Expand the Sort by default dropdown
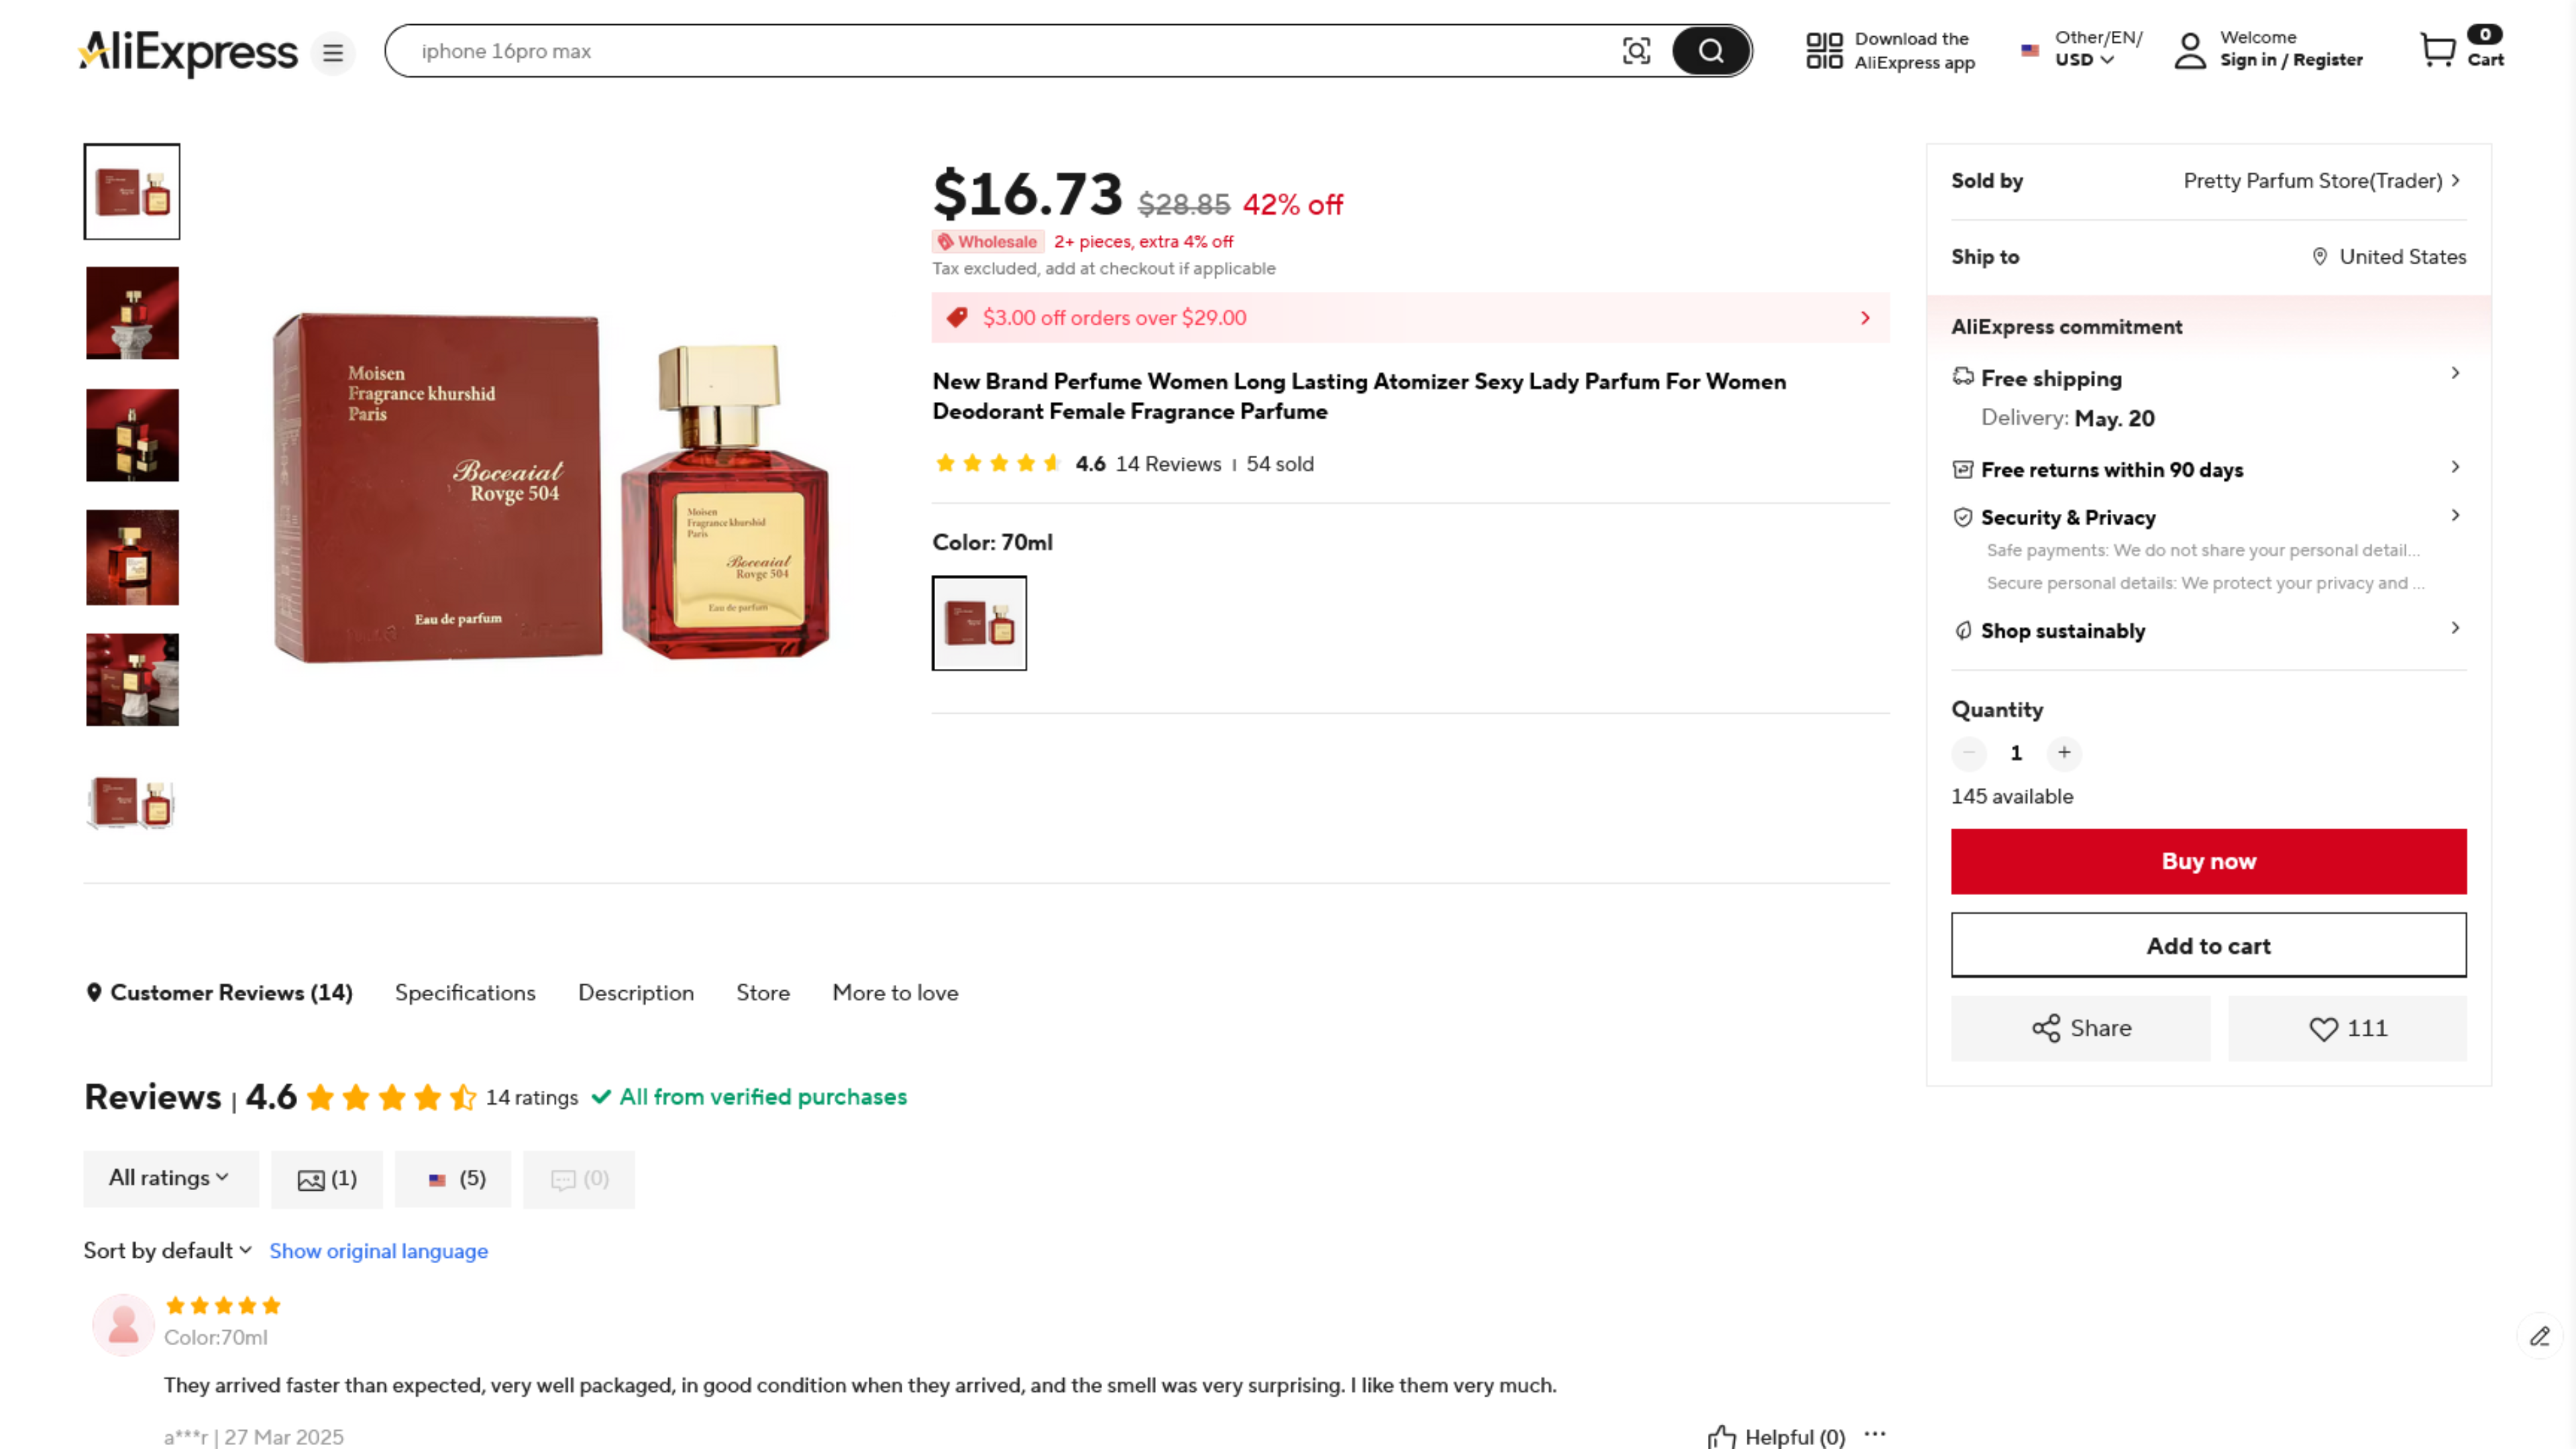 tap(168, 1251)
